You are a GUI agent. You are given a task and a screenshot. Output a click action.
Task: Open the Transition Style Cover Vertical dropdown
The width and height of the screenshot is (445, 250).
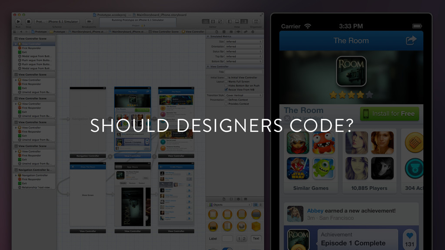coord(243,95)
